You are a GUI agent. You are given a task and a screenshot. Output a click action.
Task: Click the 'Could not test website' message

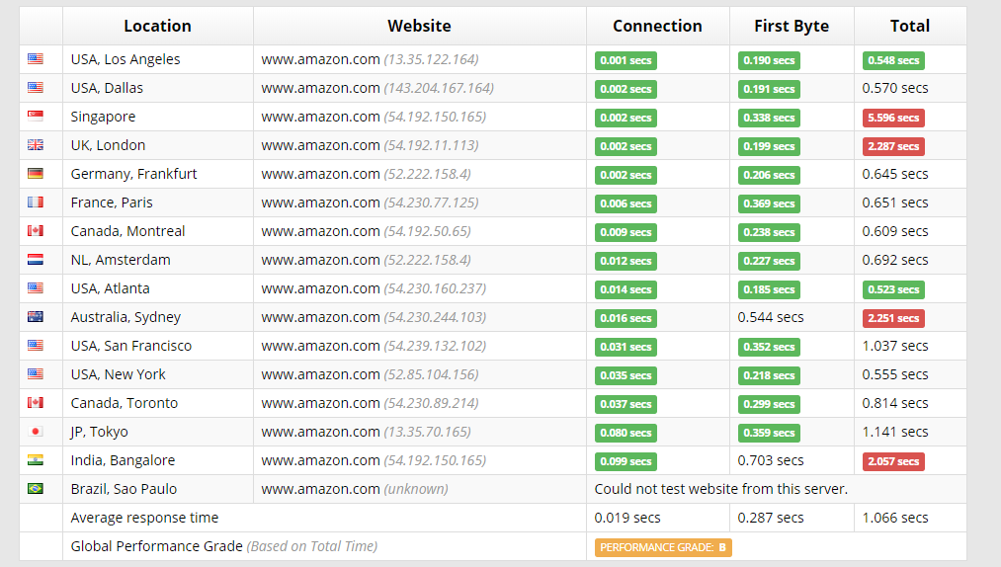721,489
